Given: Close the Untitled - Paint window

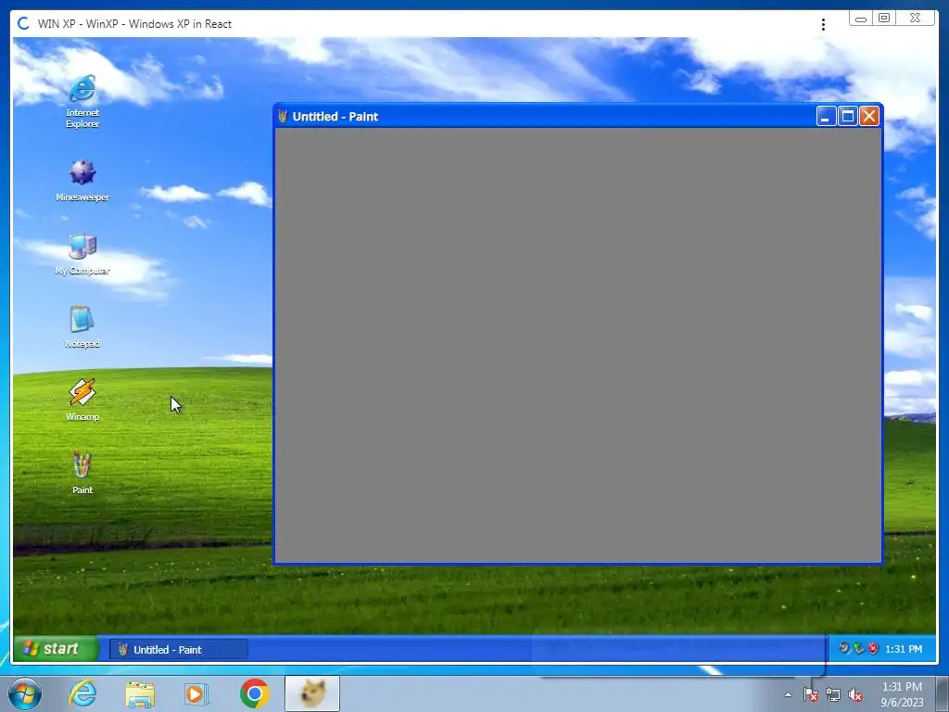Looking at the screenshot, I should [869, 116].
